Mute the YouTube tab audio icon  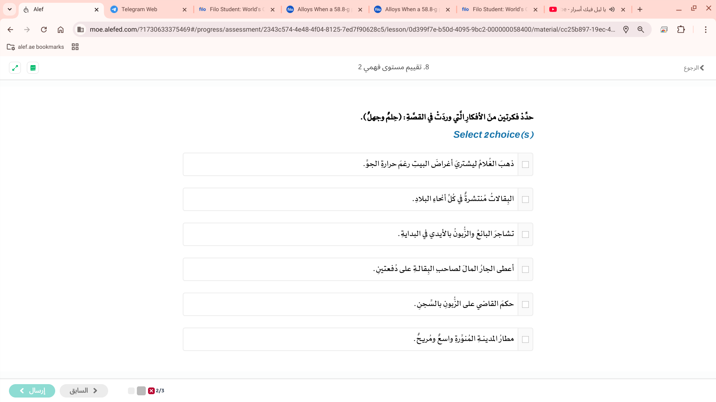point(612,9)
